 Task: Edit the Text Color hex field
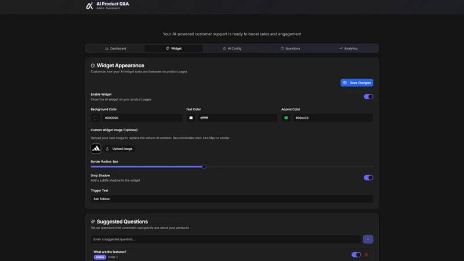[x=237, y=118]
